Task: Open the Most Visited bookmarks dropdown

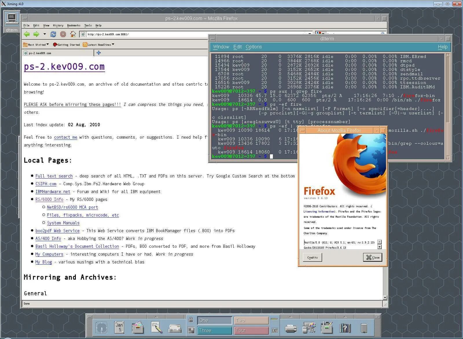Action: coord(36,45)
